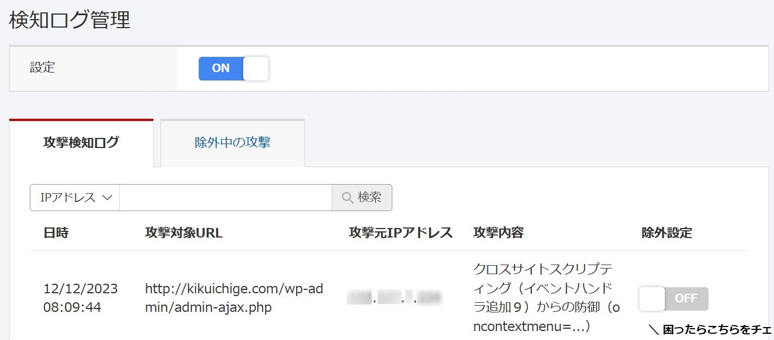
Task: Enable the 除外設定 OFF toggle
Action: tap(673, 298)
